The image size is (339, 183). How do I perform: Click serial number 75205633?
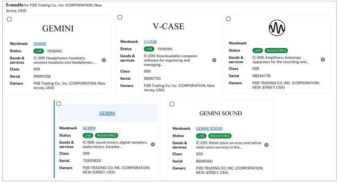[92, 161]
